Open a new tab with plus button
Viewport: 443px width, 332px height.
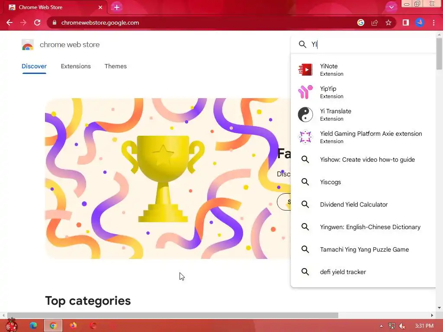[117, 7]
